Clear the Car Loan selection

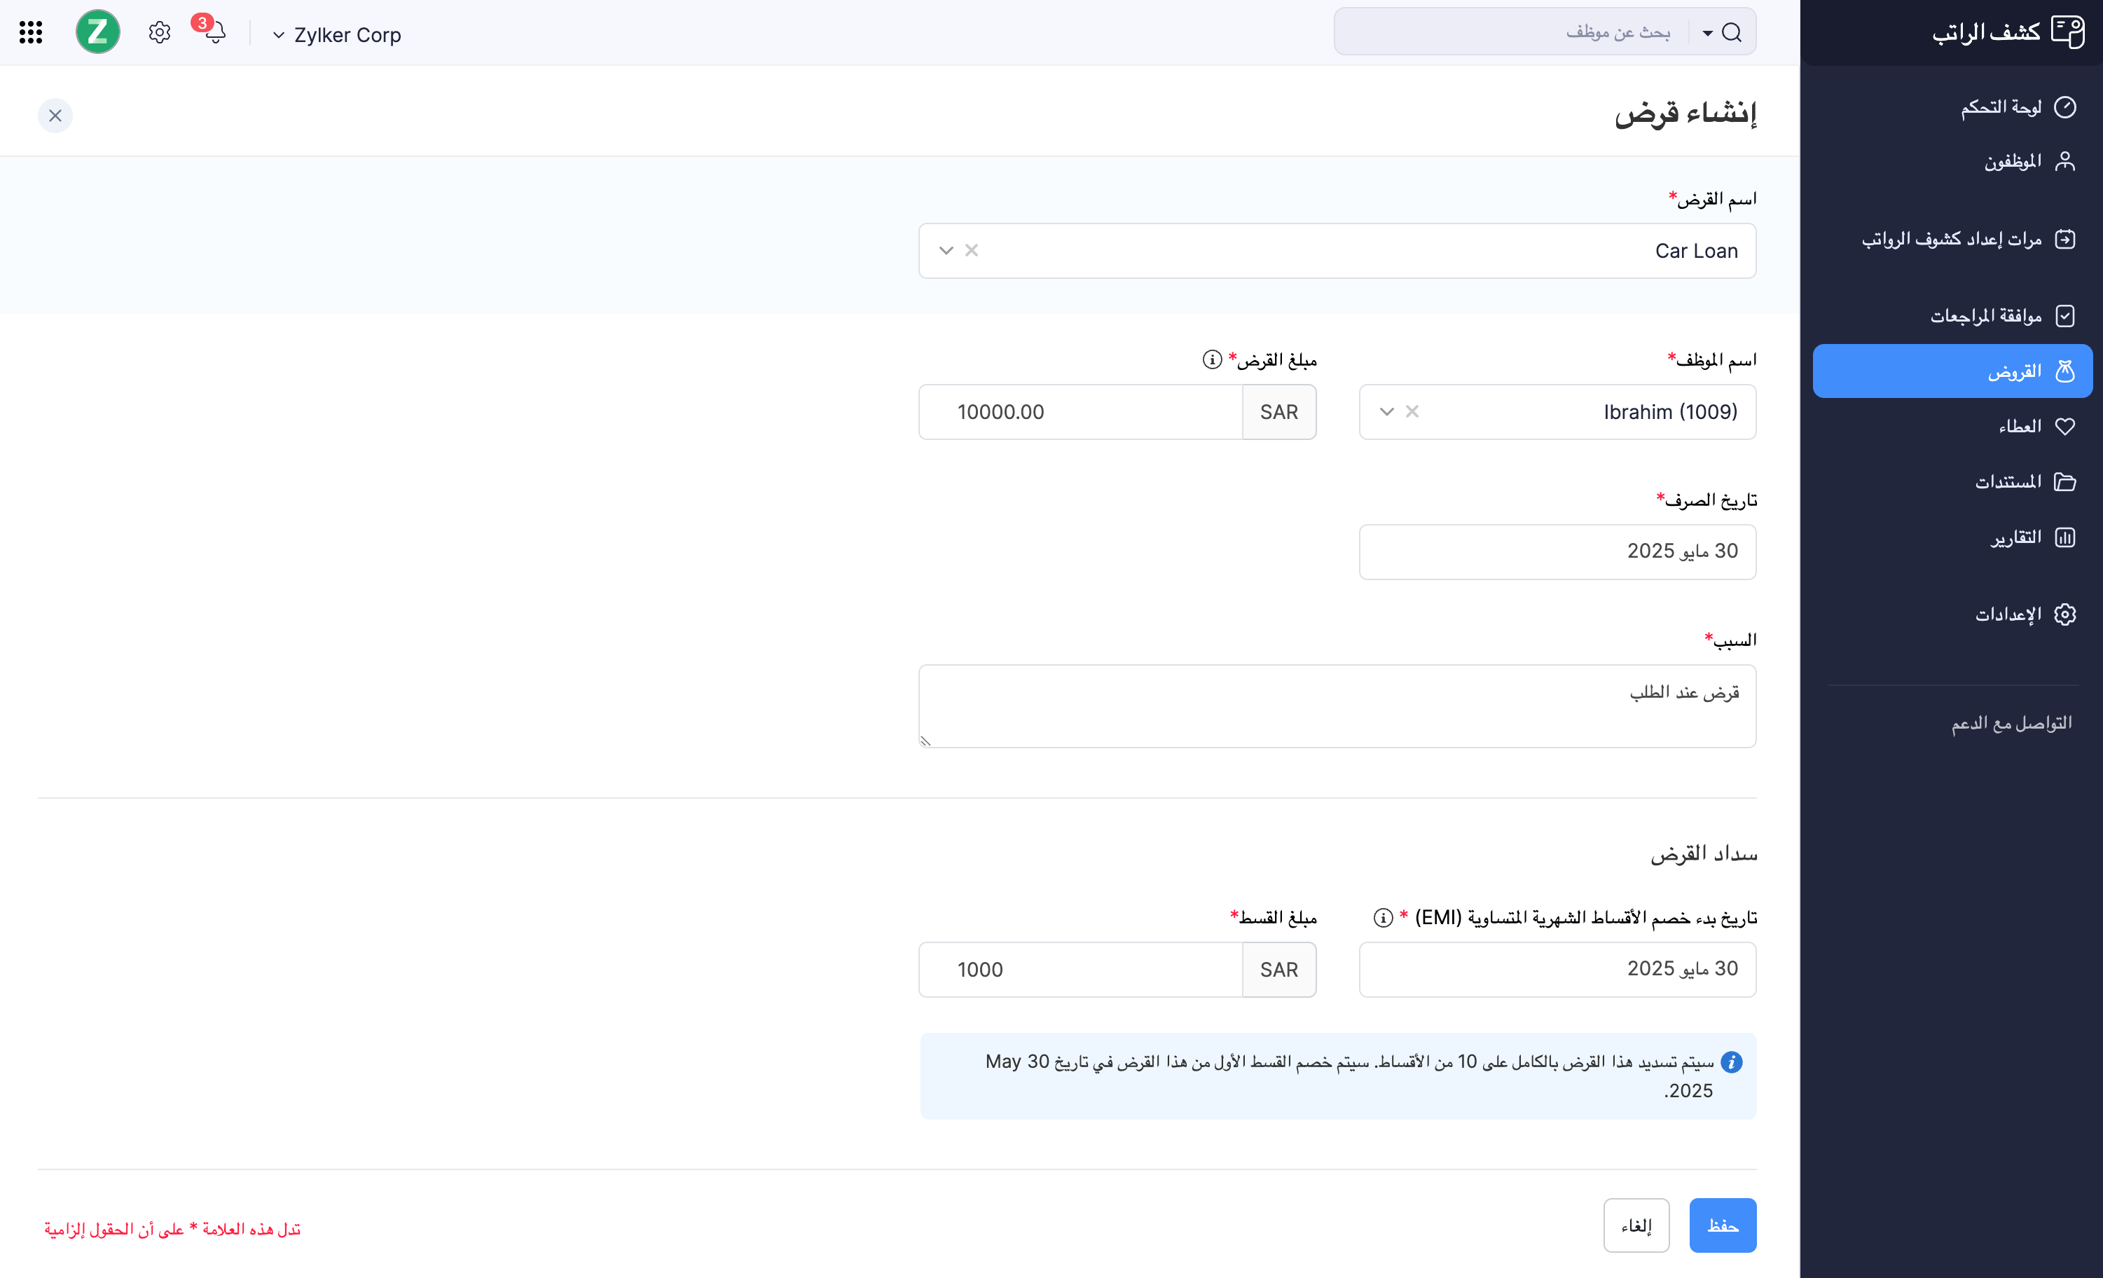(x=971, y=250)
